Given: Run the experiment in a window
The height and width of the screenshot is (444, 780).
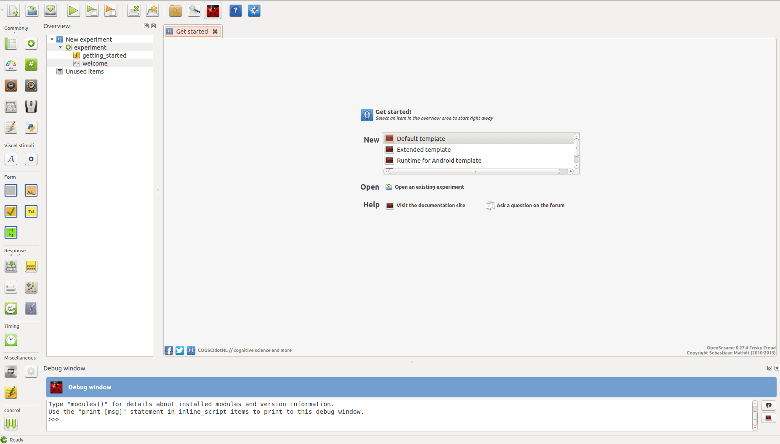Looking at the screenshot, I should click(x=92, y=11).
